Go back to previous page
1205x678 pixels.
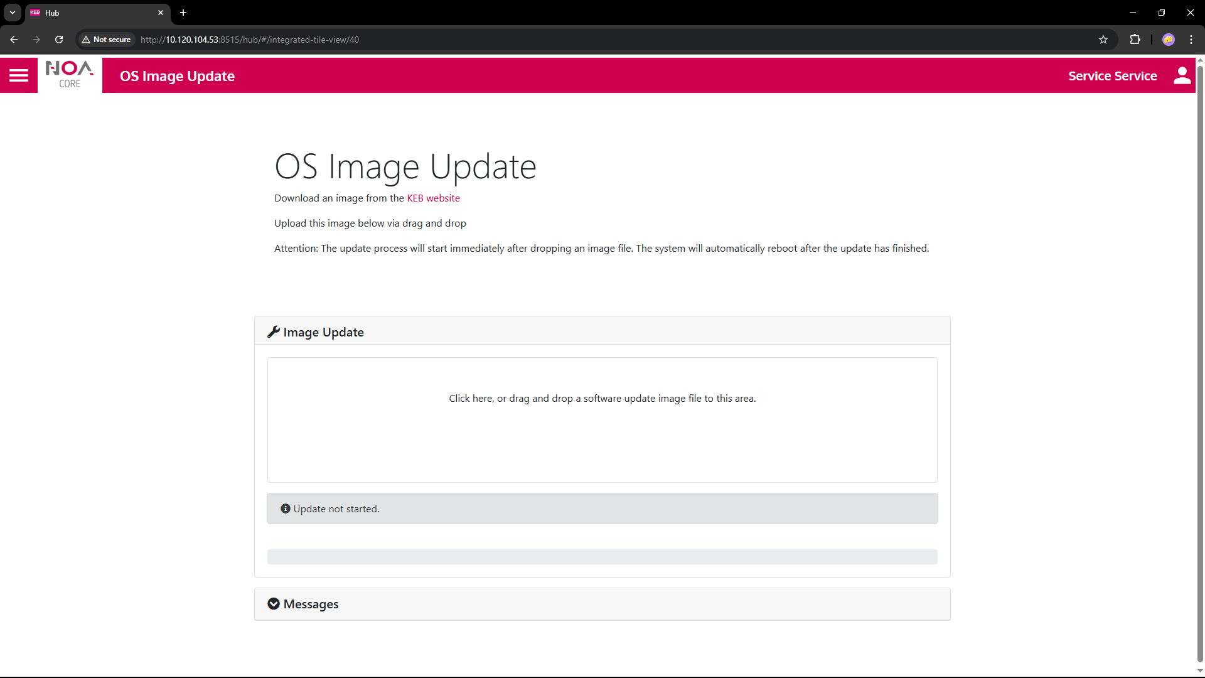(14, 40)
